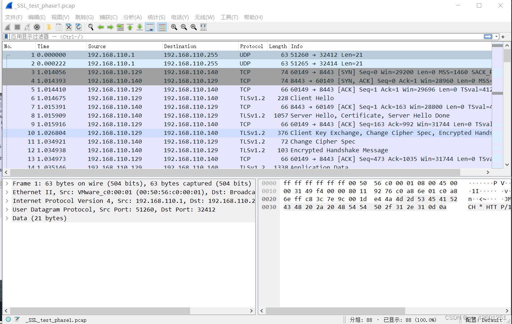Sort by the Destination column header
The image size is (512, 324).
point(200,46)
